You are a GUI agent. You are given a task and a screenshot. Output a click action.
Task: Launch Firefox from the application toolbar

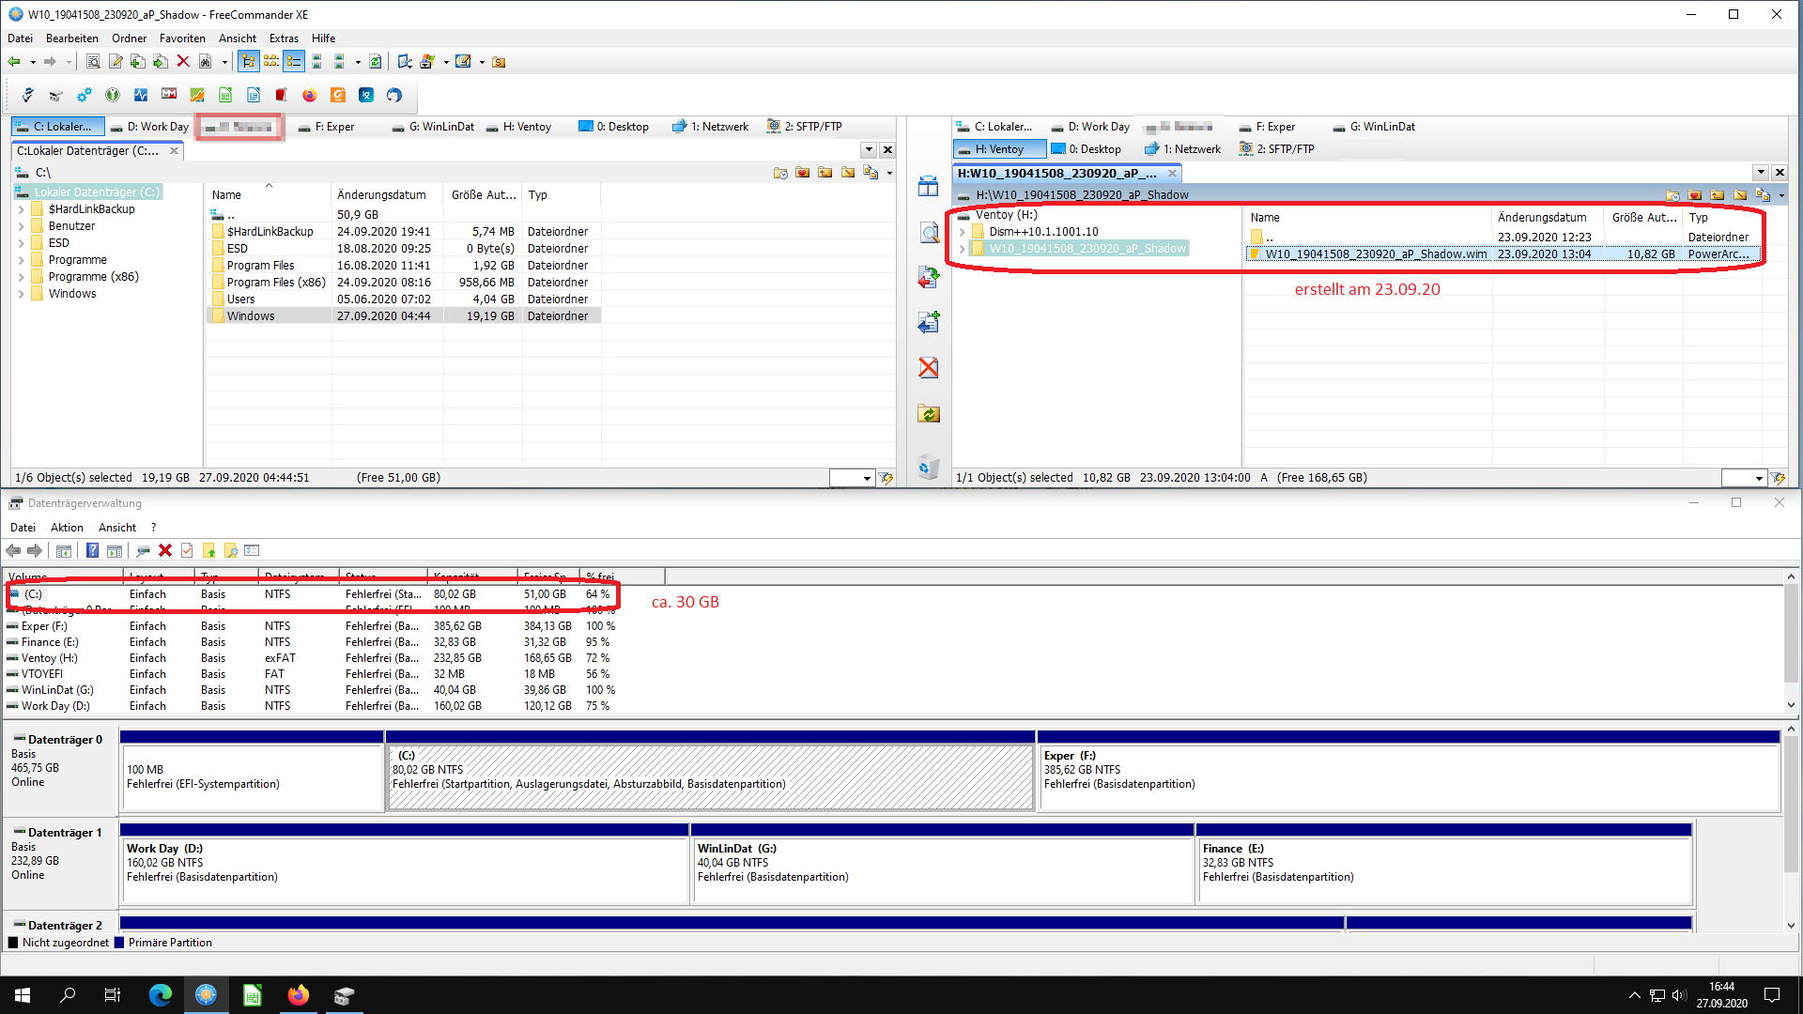pyautogui.click(x=309, y=95)
